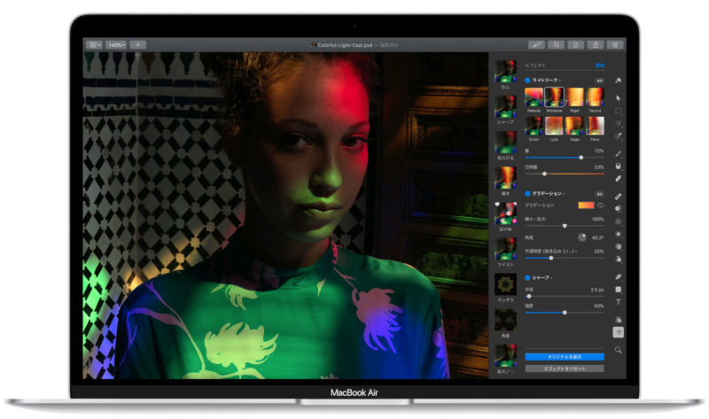Screen dimensions: 709x419
Task: Select the Color Adjustments tool
Action: point(618,320)
